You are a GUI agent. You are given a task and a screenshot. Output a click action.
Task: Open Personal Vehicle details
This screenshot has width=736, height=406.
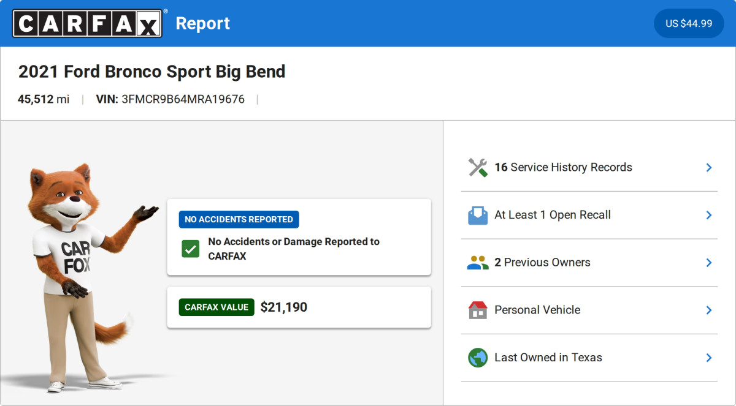589,310
